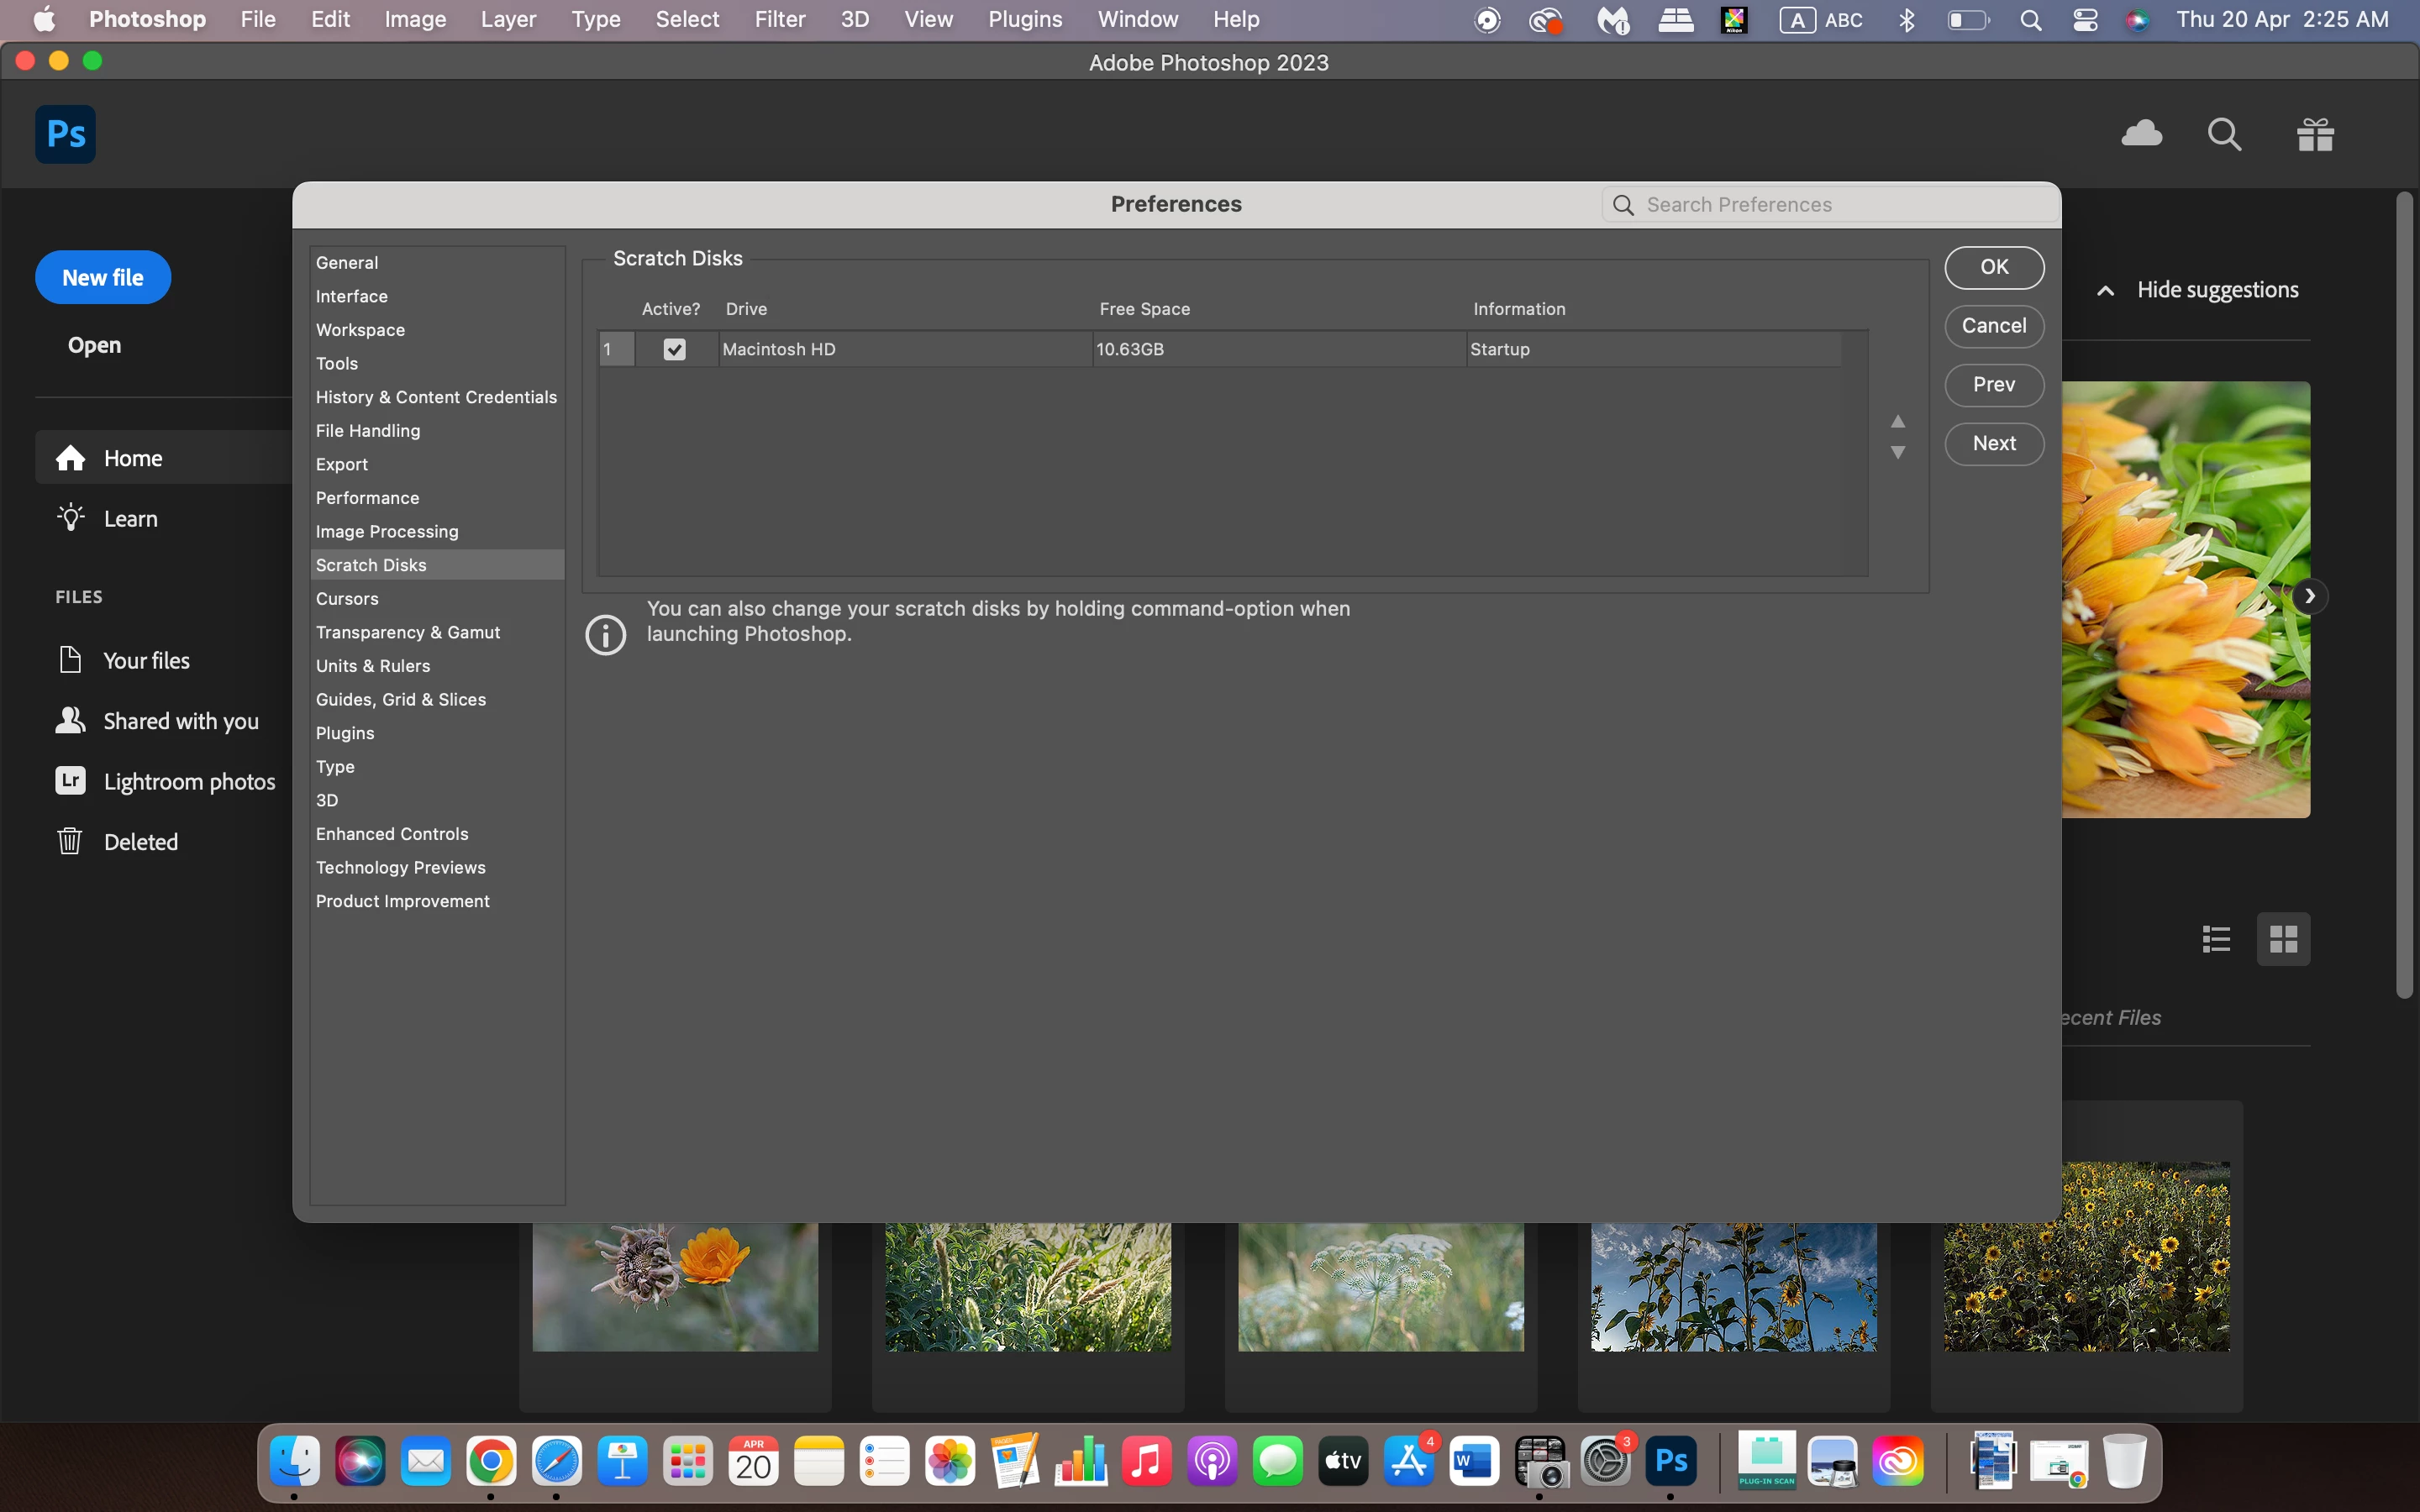
Task: Switch recent files to list view
Action: (2216, 939)
